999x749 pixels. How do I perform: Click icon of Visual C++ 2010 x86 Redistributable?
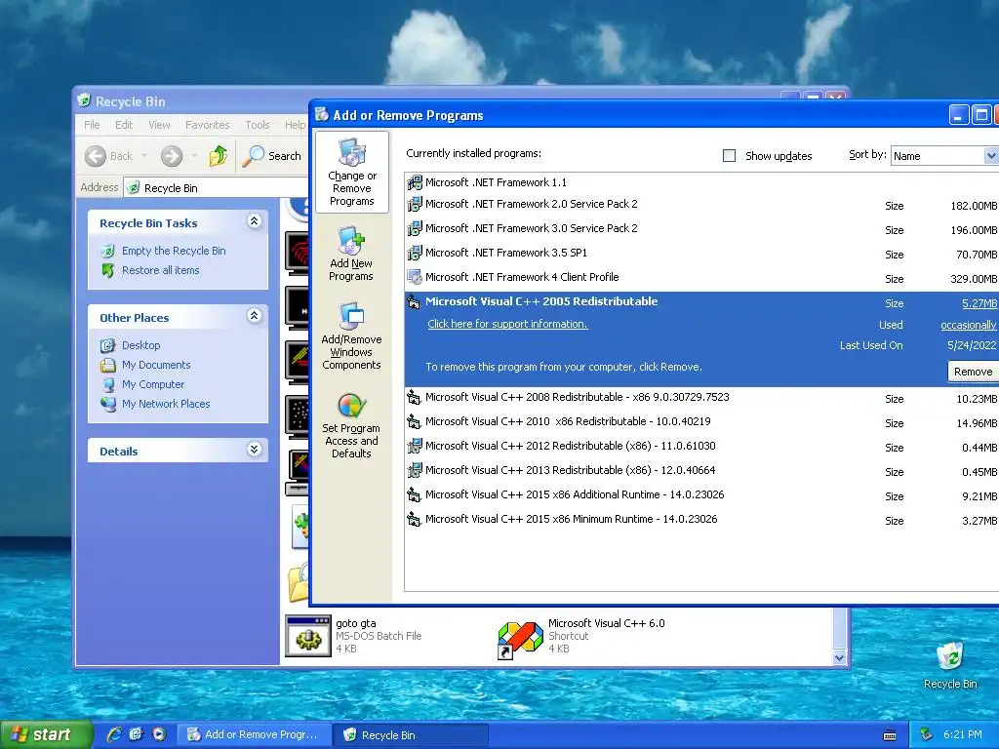point(414,421)
